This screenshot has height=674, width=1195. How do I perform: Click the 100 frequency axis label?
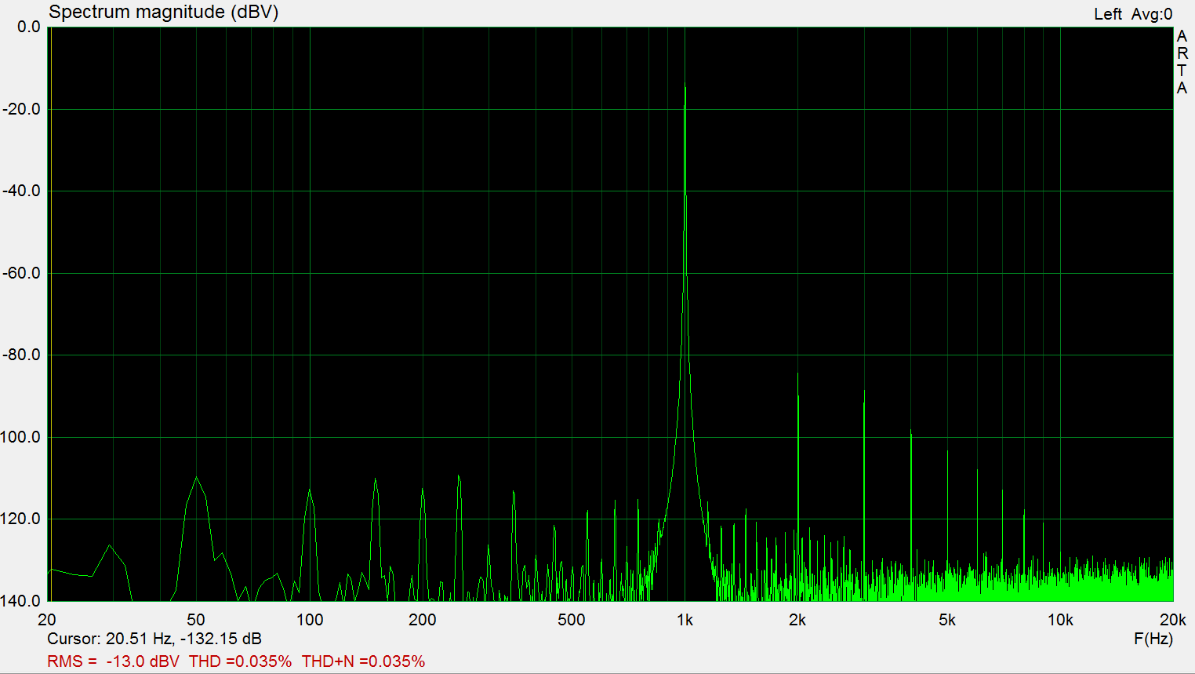pyautogui.click(x=310, y=620)
